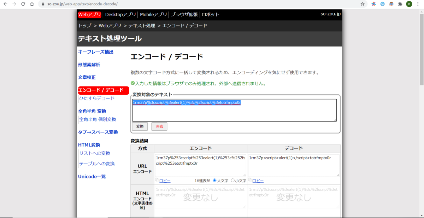Click the padlock site info icon
This screenshot has width=424, height=218.
click(43, 4)
